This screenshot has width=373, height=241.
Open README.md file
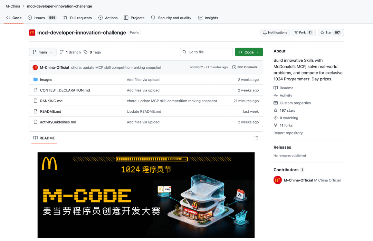(51, 111)
